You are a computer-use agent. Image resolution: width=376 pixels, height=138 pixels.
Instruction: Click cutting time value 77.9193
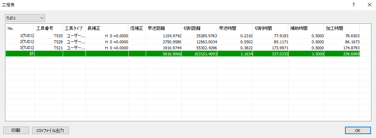(281, 36)
